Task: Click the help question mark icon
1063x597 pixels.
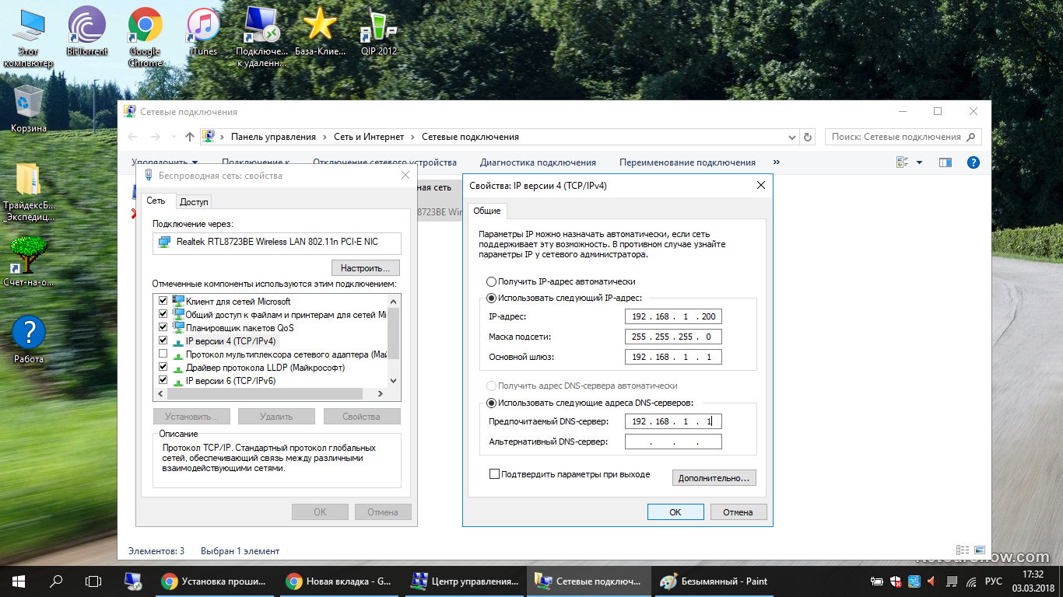Action: coord(973,162)
